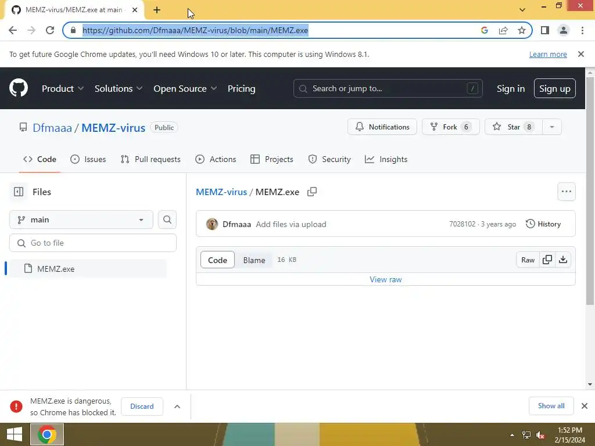The height and width of the screenshot is (446, 595).
Task: Click the muted volume tray icon
Action: (x=540, y=435)
